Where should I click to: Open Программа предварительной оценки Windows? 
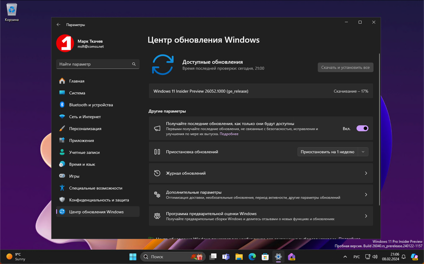261,216
